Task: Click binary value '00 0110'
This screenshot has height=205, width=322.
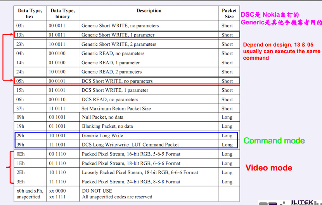Action: [x=57, y=100]
